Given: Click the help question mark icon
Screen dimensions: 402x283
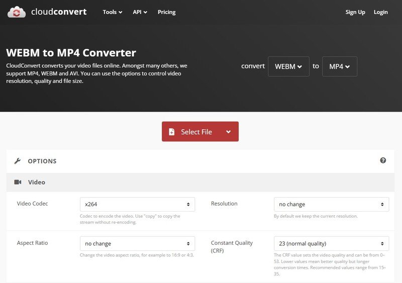Looking at the screenshot, I should point(383,160).
